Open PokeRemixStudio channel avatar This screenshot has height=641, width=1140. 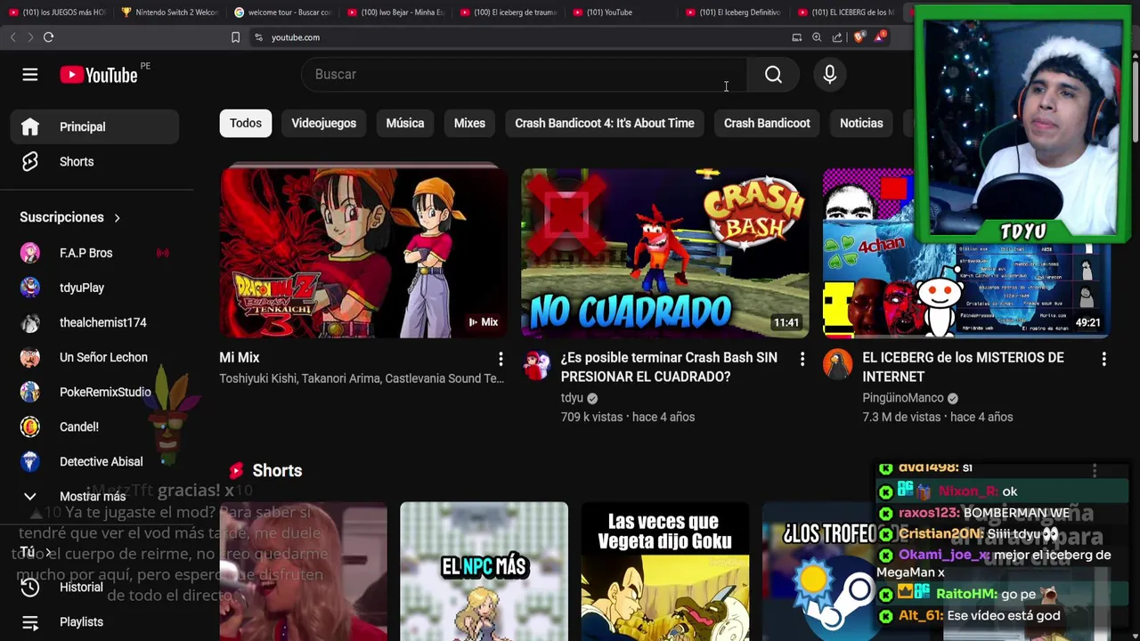pyautogui.click(x=29, y=392)
